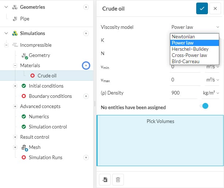Open the Numerics settings item
This screenshot has width=224, height=188.
pos(39,116)
